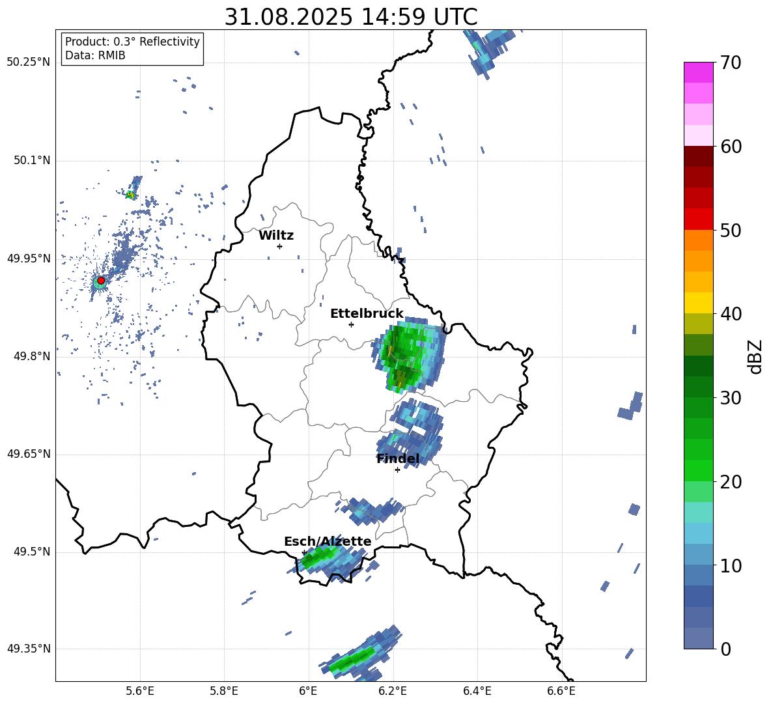
Task: Click the 10 value on the colorbar
Action: click(730, 565)
